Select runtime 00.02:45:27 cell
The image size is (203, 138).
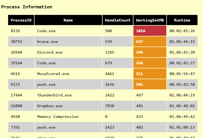click(x=182, y=63)
